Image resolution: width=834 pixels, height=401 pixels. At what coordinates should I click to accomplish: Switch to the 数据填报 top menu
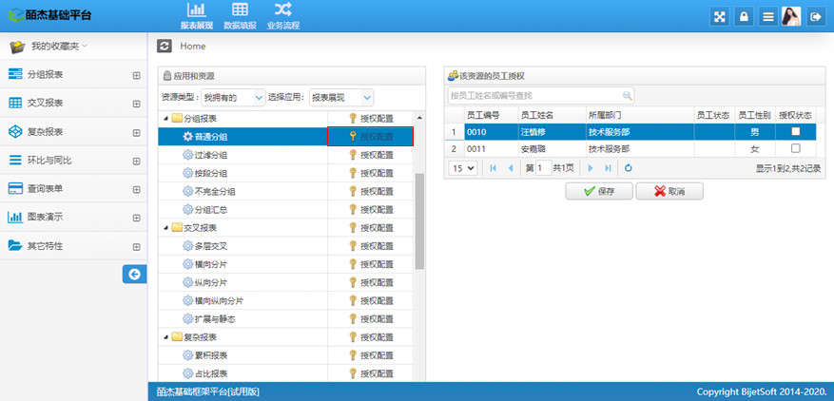pos(240,16)
